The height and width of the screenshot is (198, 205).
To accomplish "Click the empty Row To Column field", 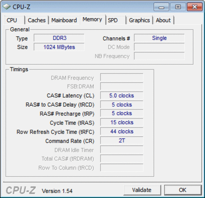I will tap(122, 168).
